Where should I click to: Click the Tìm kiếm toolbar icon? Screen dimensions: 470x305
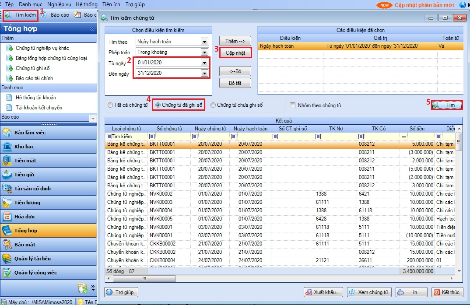pyautogui.click(x=21, y=15)
